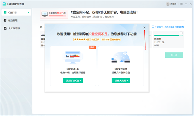Click the 专业工具 tag
Screen dimensions: 194x116
[x=95, y=39]
